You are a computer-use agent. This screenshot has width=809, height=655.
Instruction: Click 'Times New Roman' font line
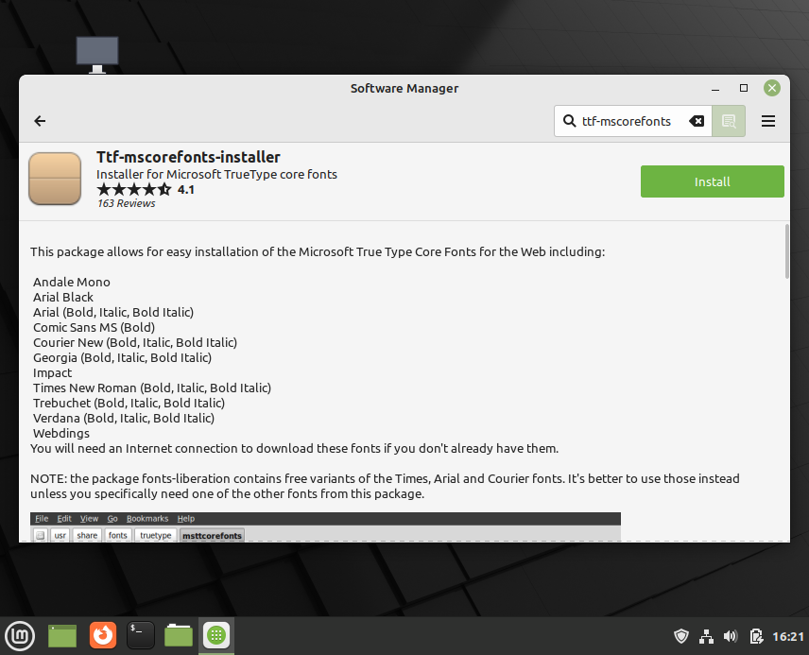coord(152,388)
